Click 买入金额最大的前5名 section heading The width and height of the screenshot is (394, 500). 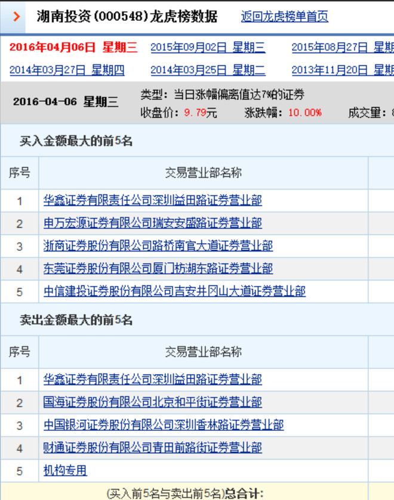click(x=76, y=141)
